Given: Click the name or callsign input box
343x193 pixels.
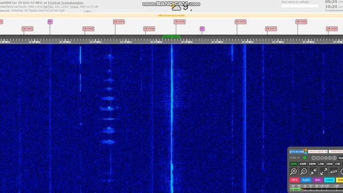Looking at the screenshot, I should pos(300,6).
